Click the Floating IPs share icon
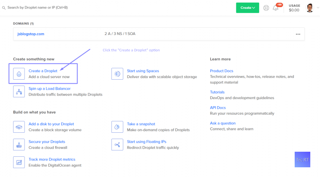The height and width of the screenshot is (177, 320). 117,145
